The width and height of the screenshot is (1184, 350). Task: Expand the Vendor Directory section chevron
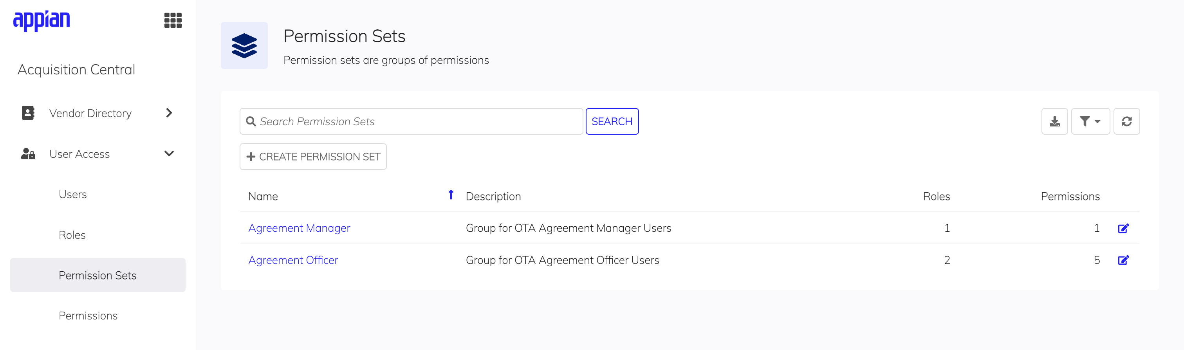169,113
